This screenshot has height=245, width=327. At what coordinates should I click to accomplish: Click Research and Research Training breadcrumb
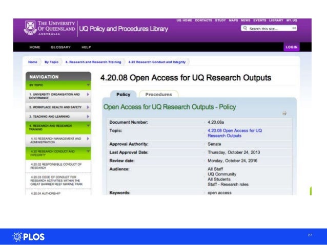(93, 62)
